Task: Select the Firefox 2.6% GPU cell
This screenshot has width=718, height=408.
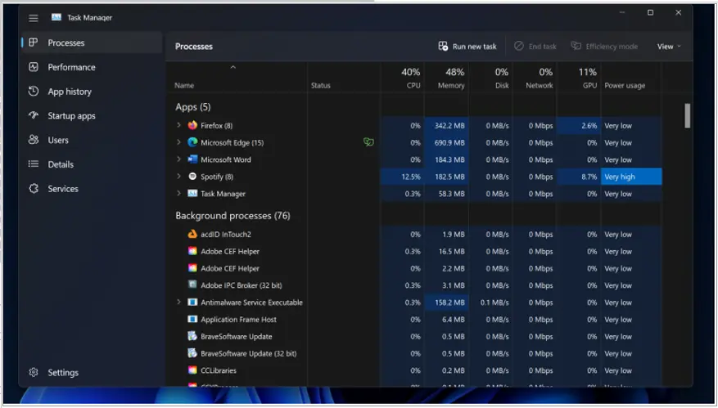Action: (579, 125)
